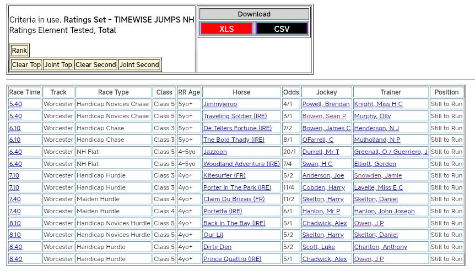Open horse link Portetta (IRE)
The image size is (475, 277).
pyautogui.click(x=223, y=211)
